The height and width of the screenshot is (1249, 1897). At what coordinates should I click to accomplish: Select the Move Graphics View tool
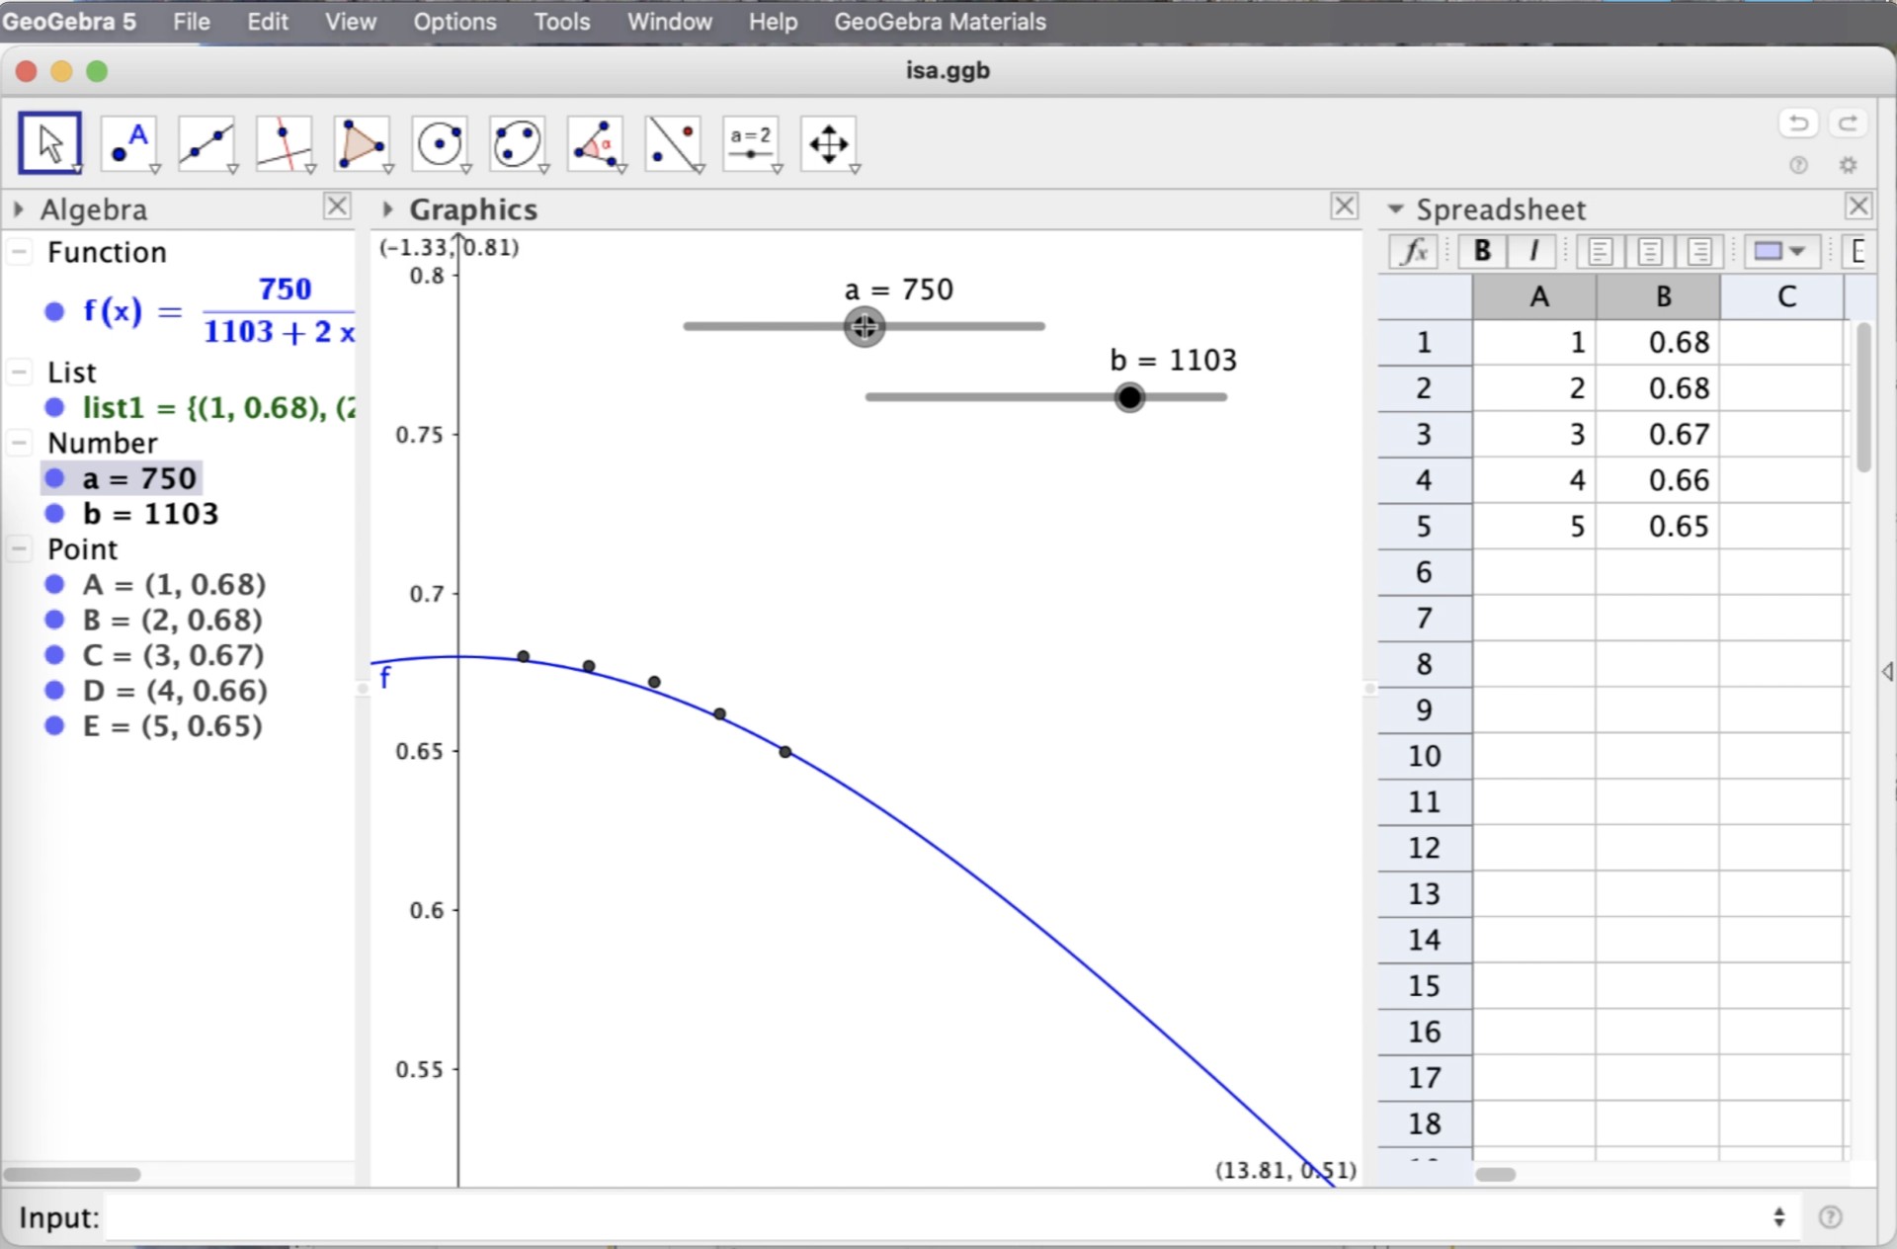[828, 144]
